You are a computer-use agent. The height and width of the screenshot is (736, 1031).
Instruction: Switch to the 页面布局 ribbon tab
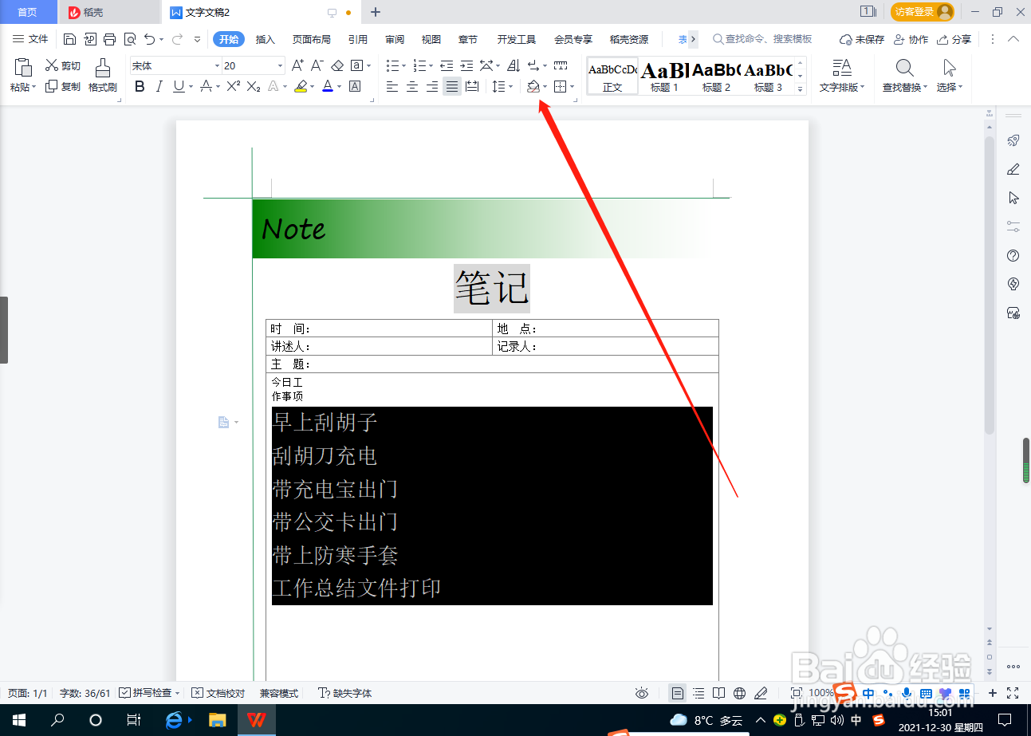coord(311,39)
